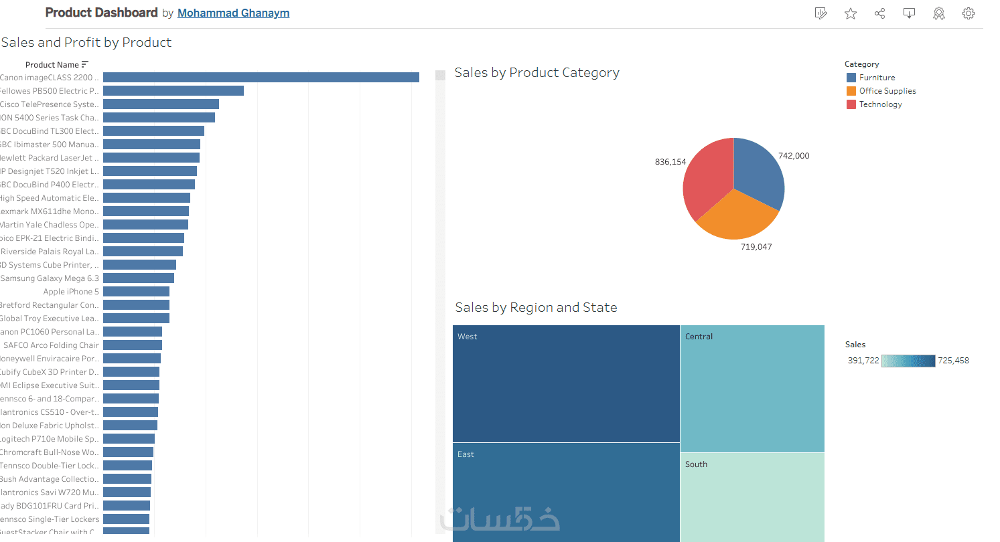
Task: Select the West region in treemap
Action: click(x=566, y=383)
